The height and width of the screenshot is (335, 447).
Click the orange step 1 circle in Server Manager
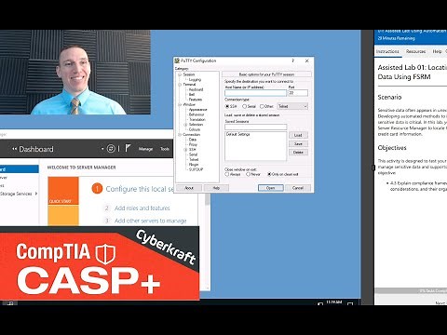coord(97,189)
